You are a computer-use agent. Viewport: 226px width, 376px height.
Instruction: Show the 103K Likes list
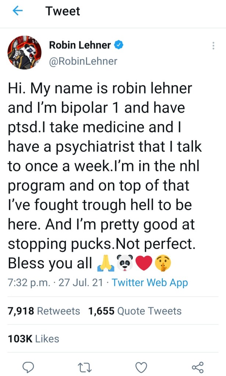click(33, 339)
